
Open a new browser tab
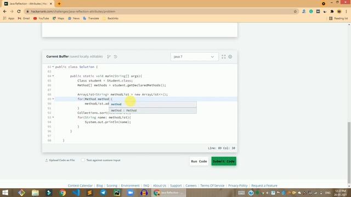pyautogui.click(x=59, y=4)
